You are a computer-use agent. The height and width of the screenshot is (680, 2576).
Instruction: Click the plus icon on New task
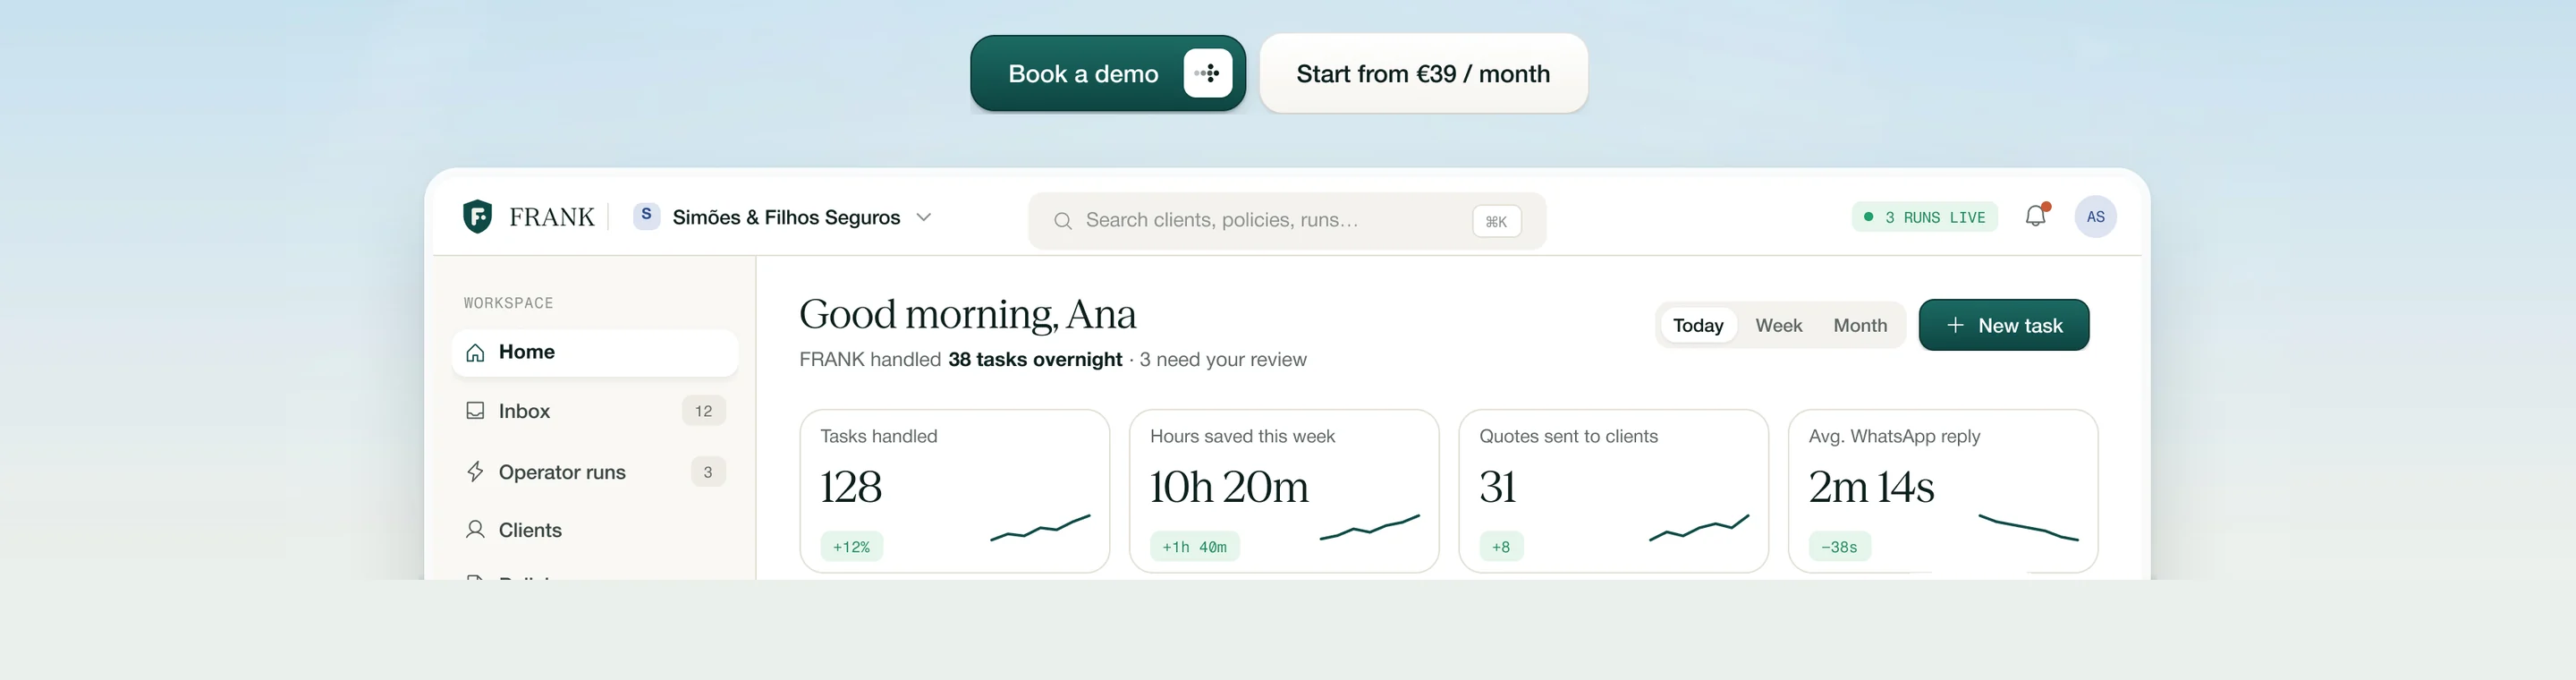click(x=1955, y=325)
